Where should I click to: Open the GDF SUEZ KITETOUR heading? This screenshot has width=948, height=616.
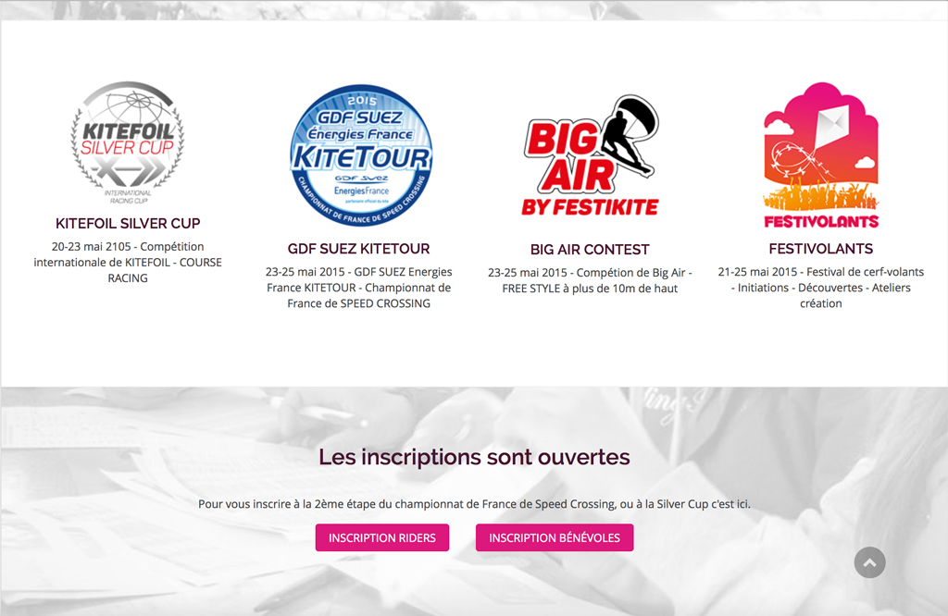tap(358, 249)
